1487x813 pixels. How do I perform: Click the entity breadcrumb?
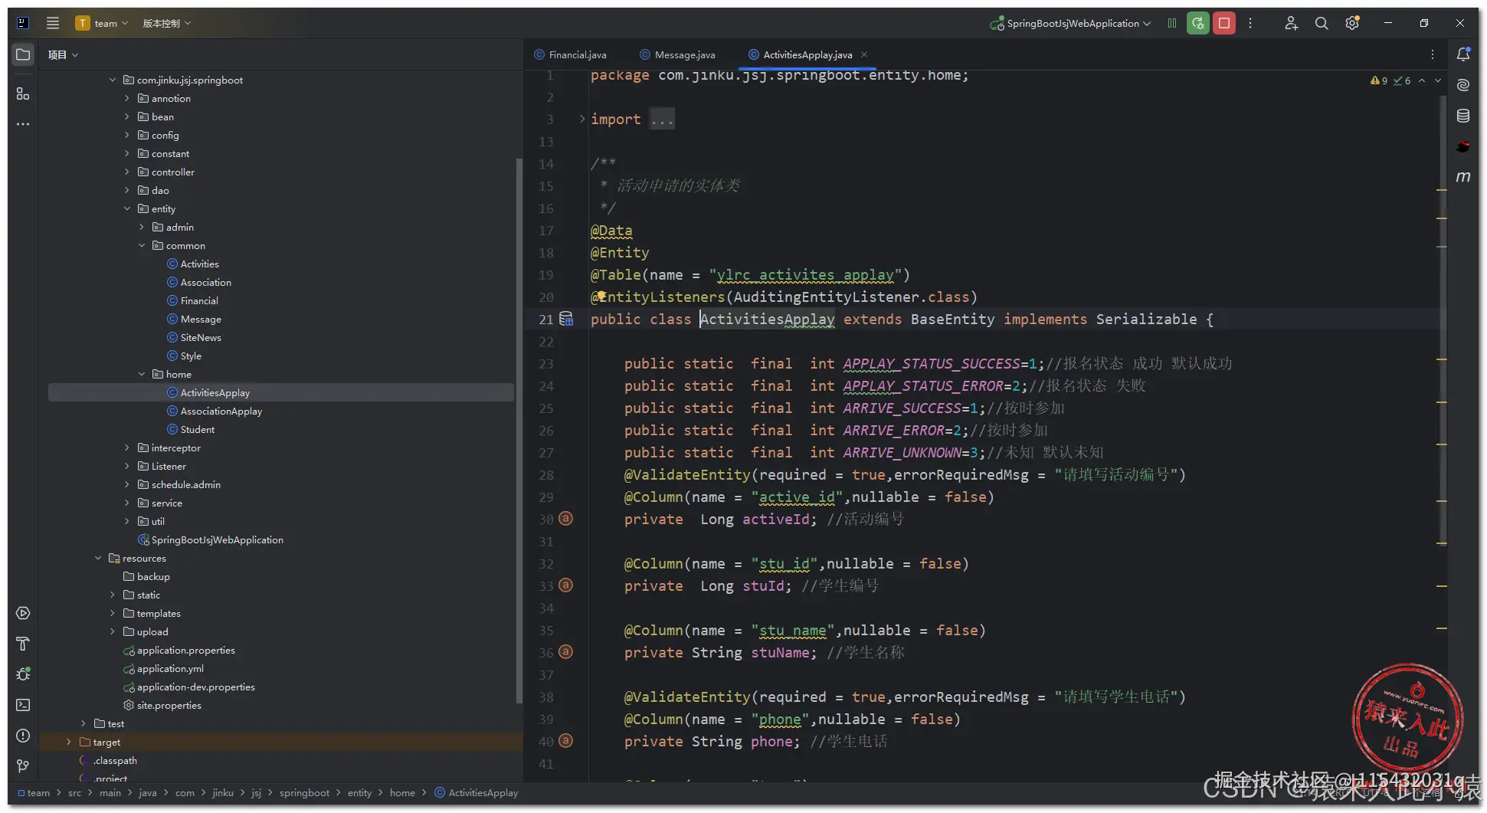(359, 793)
